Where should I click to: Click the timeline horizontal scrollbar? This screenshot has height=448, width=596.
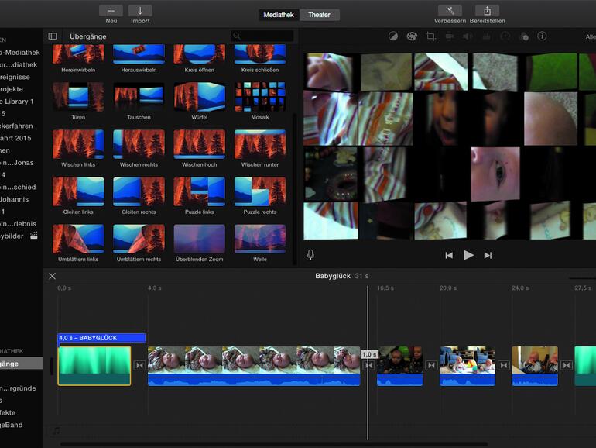271,444
